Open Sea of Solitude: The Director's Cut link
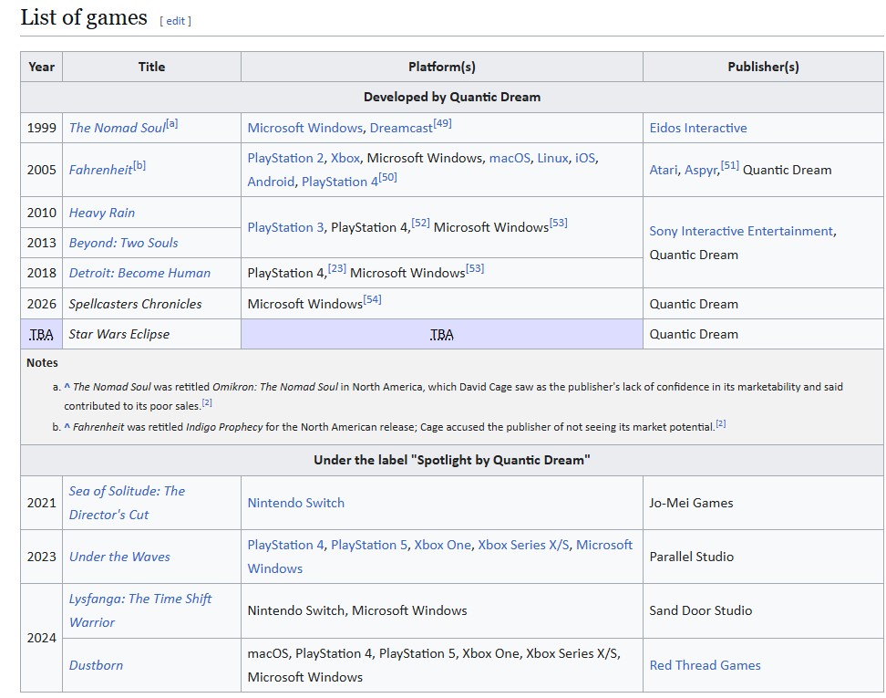The width and height of the screenshot is (886, 698). pyautogui.click(x=127, y=503)
